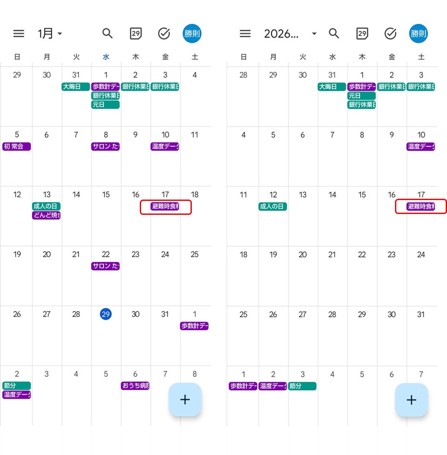Open the 成人の日 event on right calendar
This screenshot has width=447, height=455.
pyautogui.click(x=273, y=206)
